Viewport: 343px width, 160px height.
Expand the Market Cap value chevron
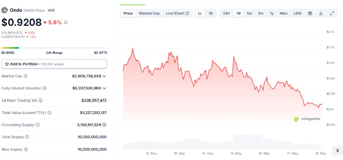coord(104,76)
